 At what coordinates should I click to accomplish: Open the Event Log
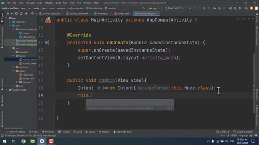click(223, 132)
